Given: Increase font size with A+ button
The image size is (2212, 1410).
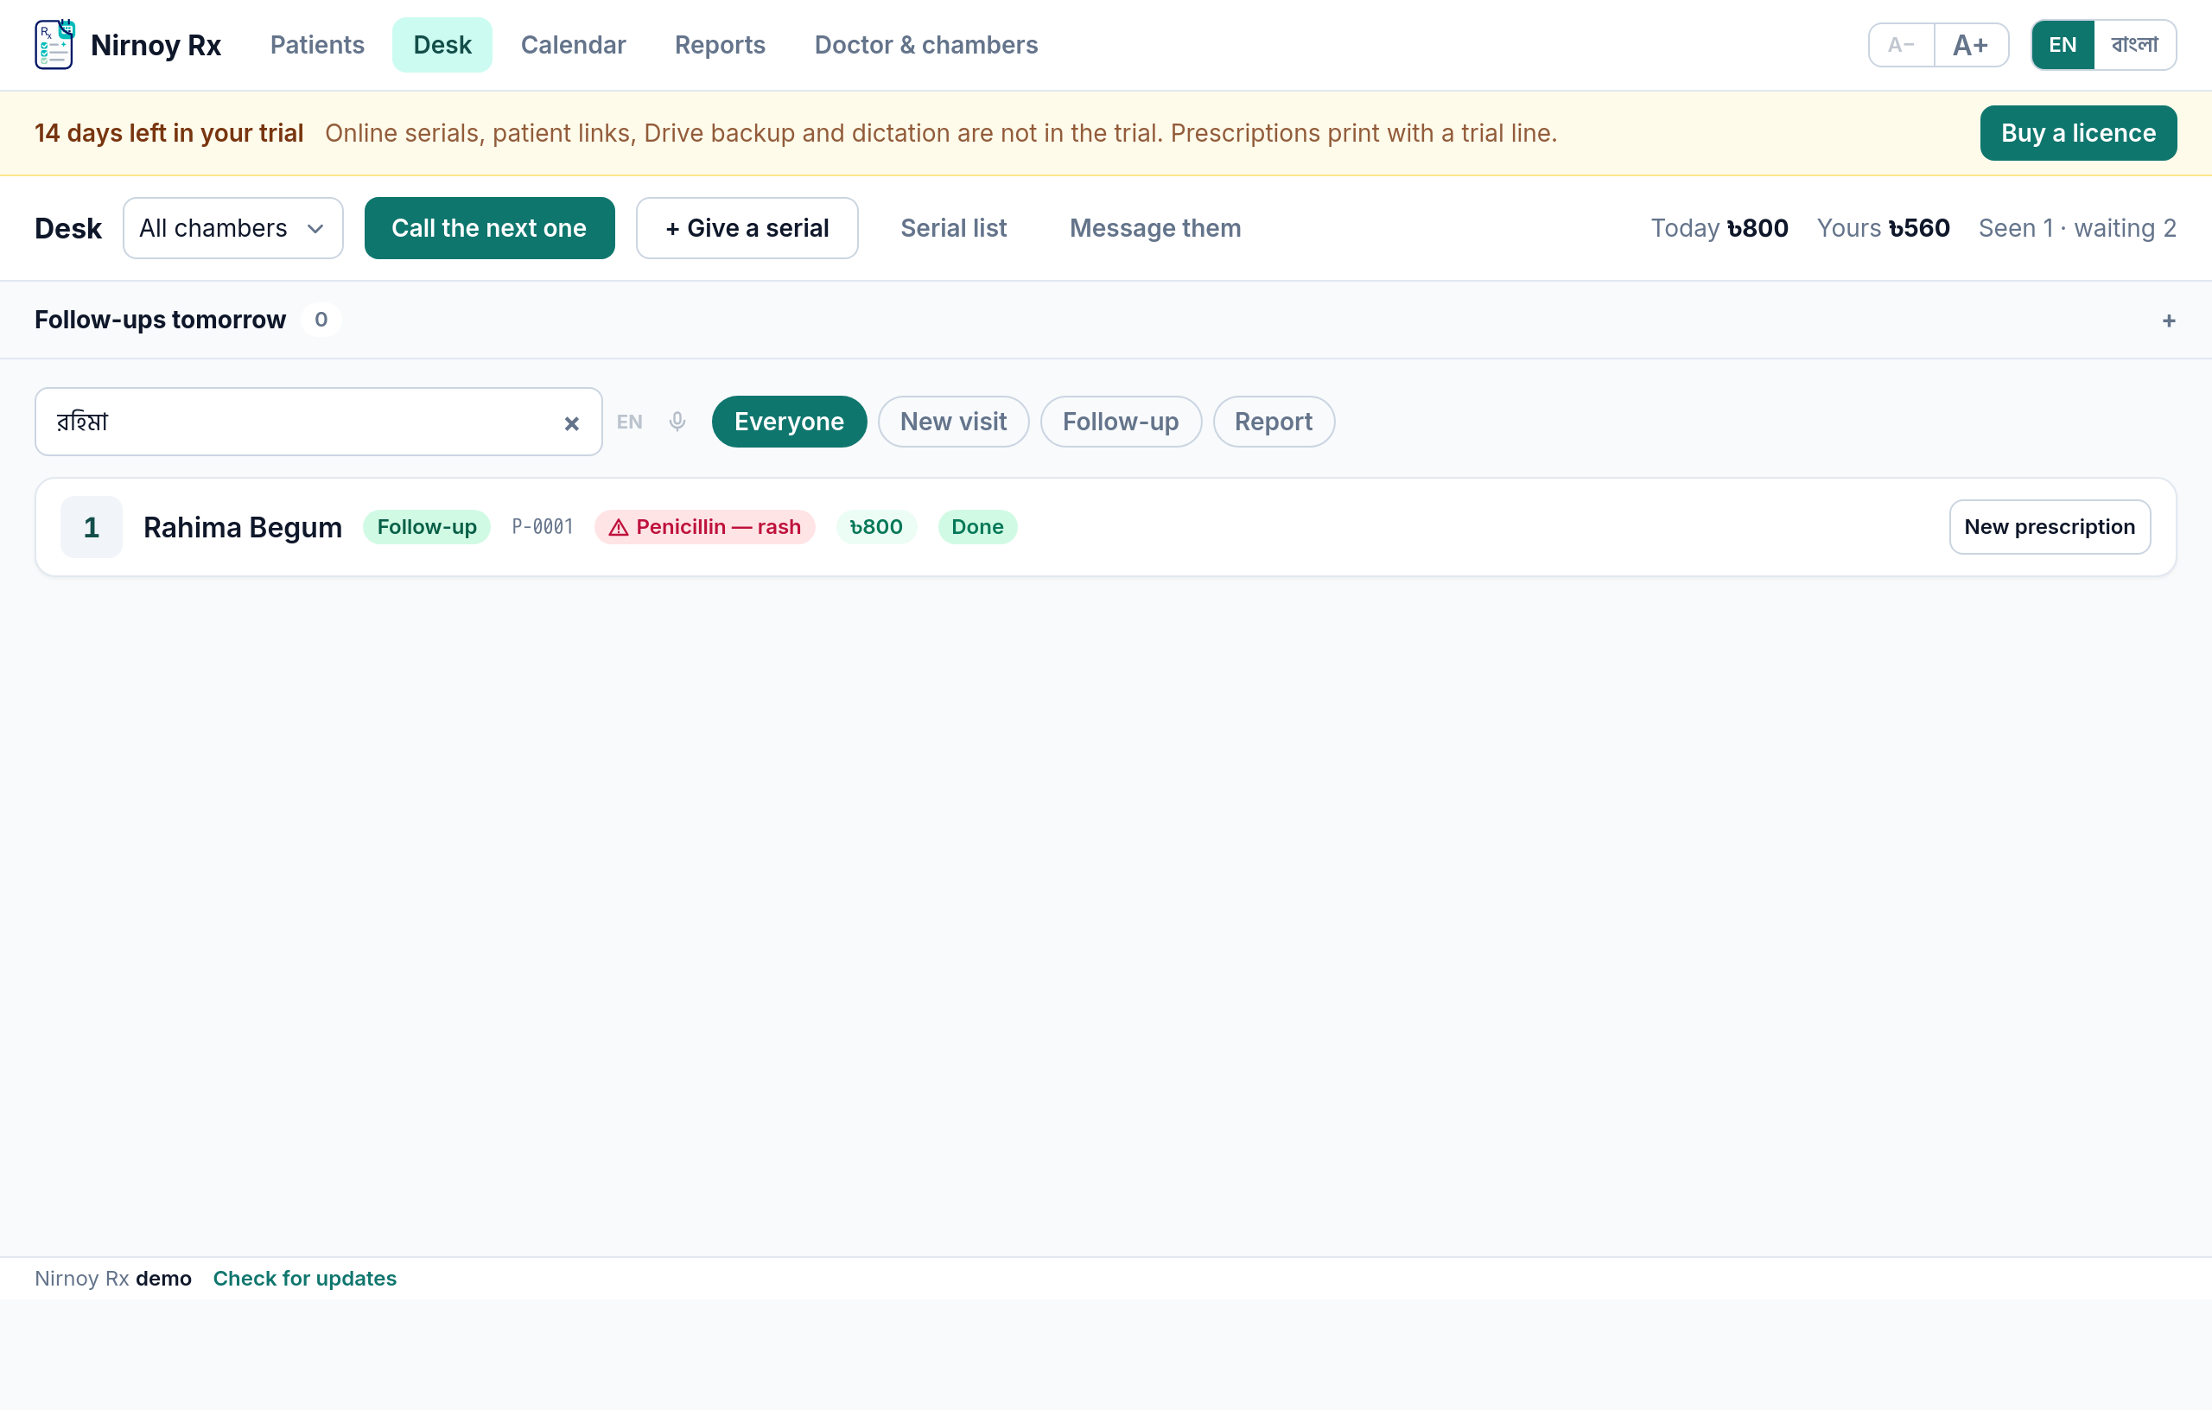Looking at the screenshot, I should tap(1970, 45).
